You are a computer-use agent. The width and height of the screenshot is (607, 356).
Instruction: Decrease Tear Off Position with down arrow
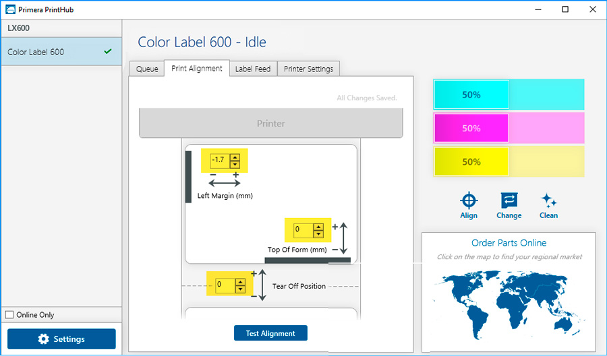(x=240, y=289)
